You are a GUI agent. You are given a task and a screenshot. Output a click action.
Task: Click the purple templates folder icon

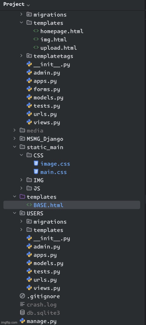(x=22, y=197)
